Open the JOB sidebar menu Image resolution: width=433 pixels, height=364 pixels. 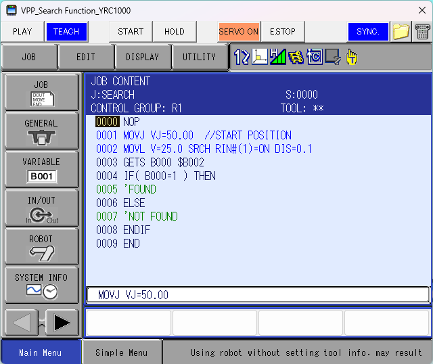41,93
